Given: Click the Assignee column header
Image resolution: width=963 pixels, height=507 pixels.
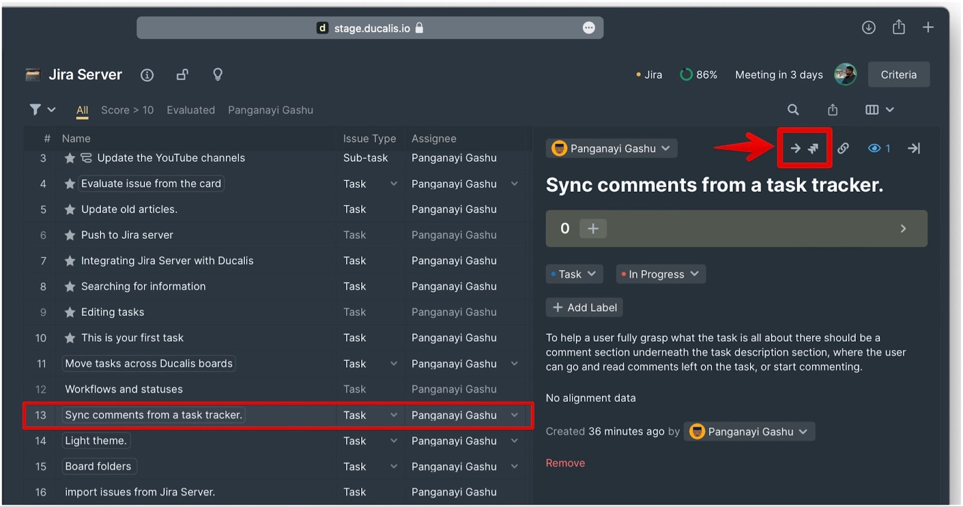Looking at the screenshot, I should point(434,138).
